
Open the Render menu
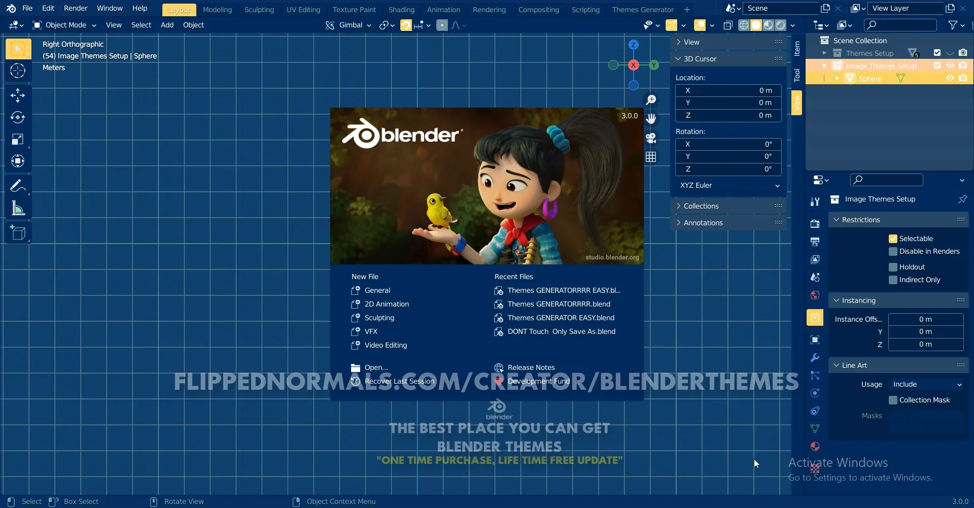coord(76,8)
